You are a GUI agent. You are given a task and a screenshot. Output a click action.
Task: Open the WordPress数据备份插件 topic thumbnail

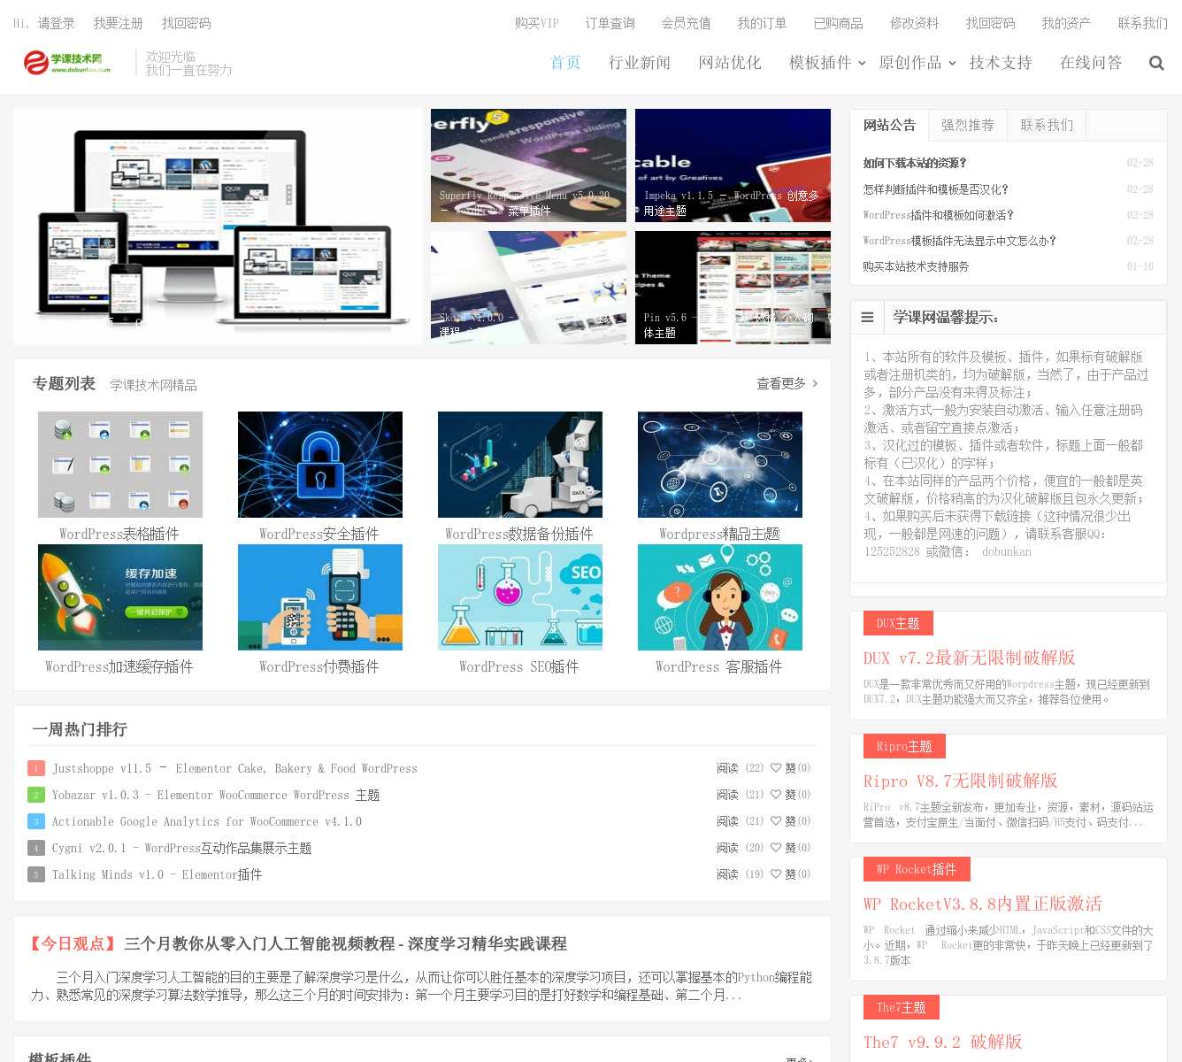pos(520,465)
